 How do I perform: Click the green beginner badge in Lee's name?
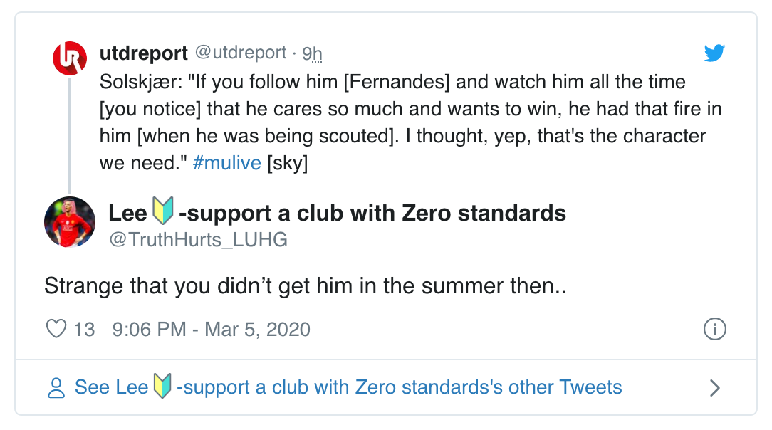coord(163,211)
